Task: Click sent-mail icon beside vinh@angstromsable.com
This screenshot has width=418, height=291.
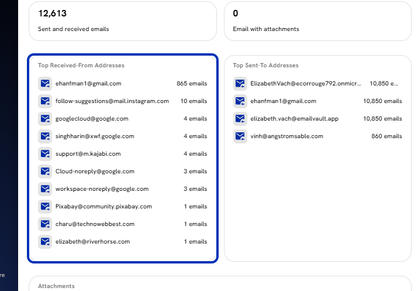Action: (x=240, y=136)
